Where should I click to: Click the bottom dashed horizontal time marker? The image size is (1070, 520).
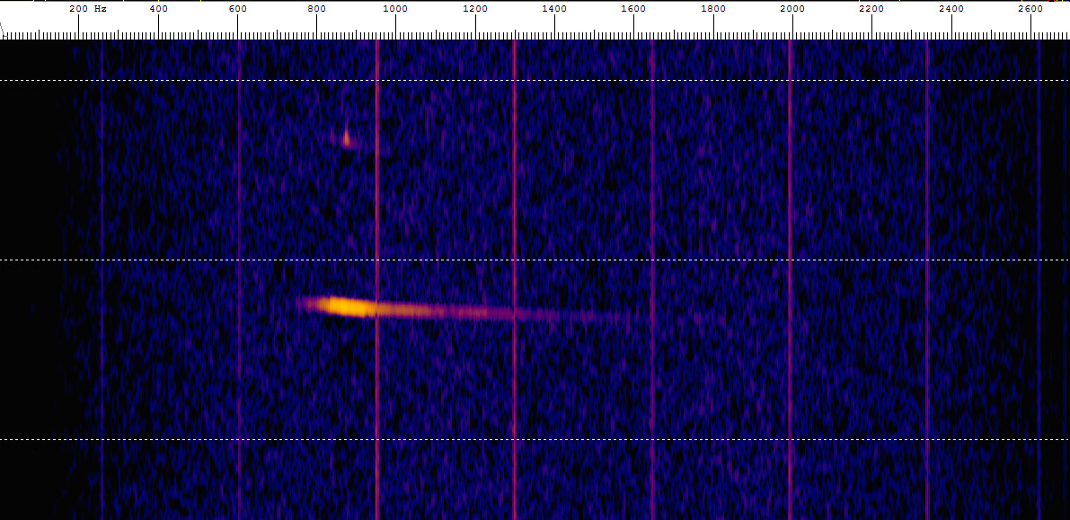point(539,439)
